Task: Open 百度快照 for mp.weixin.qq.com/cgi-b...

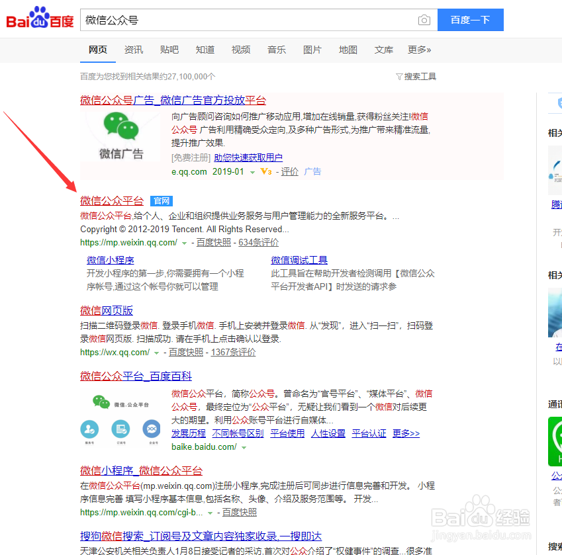Action: pyautogui.click(x=240, y=513)
